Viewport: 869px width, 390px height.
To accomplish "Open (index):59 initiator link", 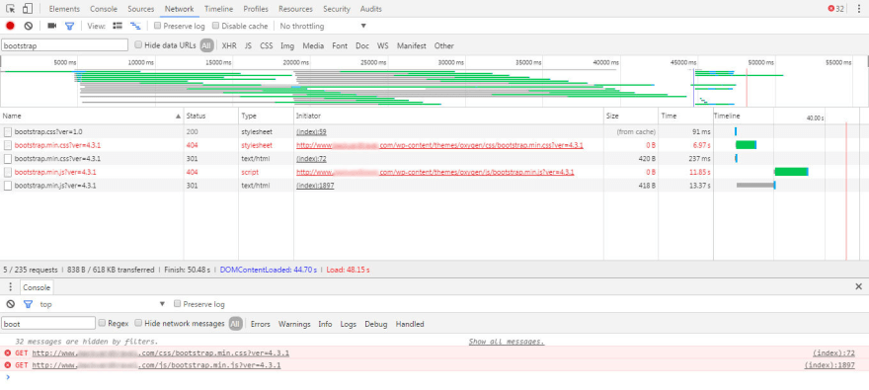I will 311,132.
